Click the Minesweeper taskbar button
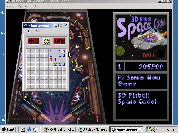This screenshot has width=178, height=133. click(x=127, y=129)
